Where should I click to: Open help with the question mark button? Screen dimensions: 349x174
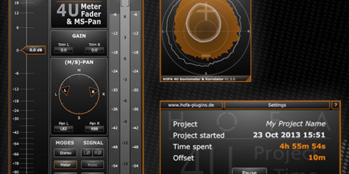pyautogui.click(x=336, y=105)
